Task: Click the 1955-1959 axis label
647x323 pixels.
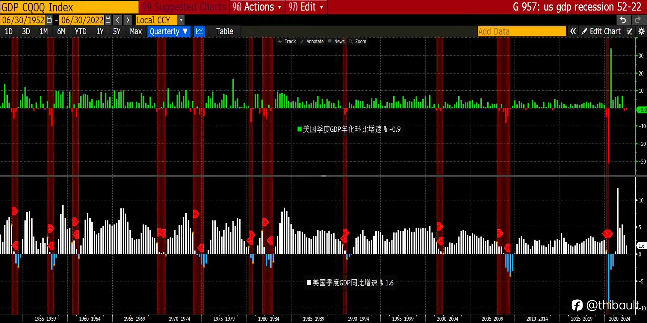Action: 45,319
